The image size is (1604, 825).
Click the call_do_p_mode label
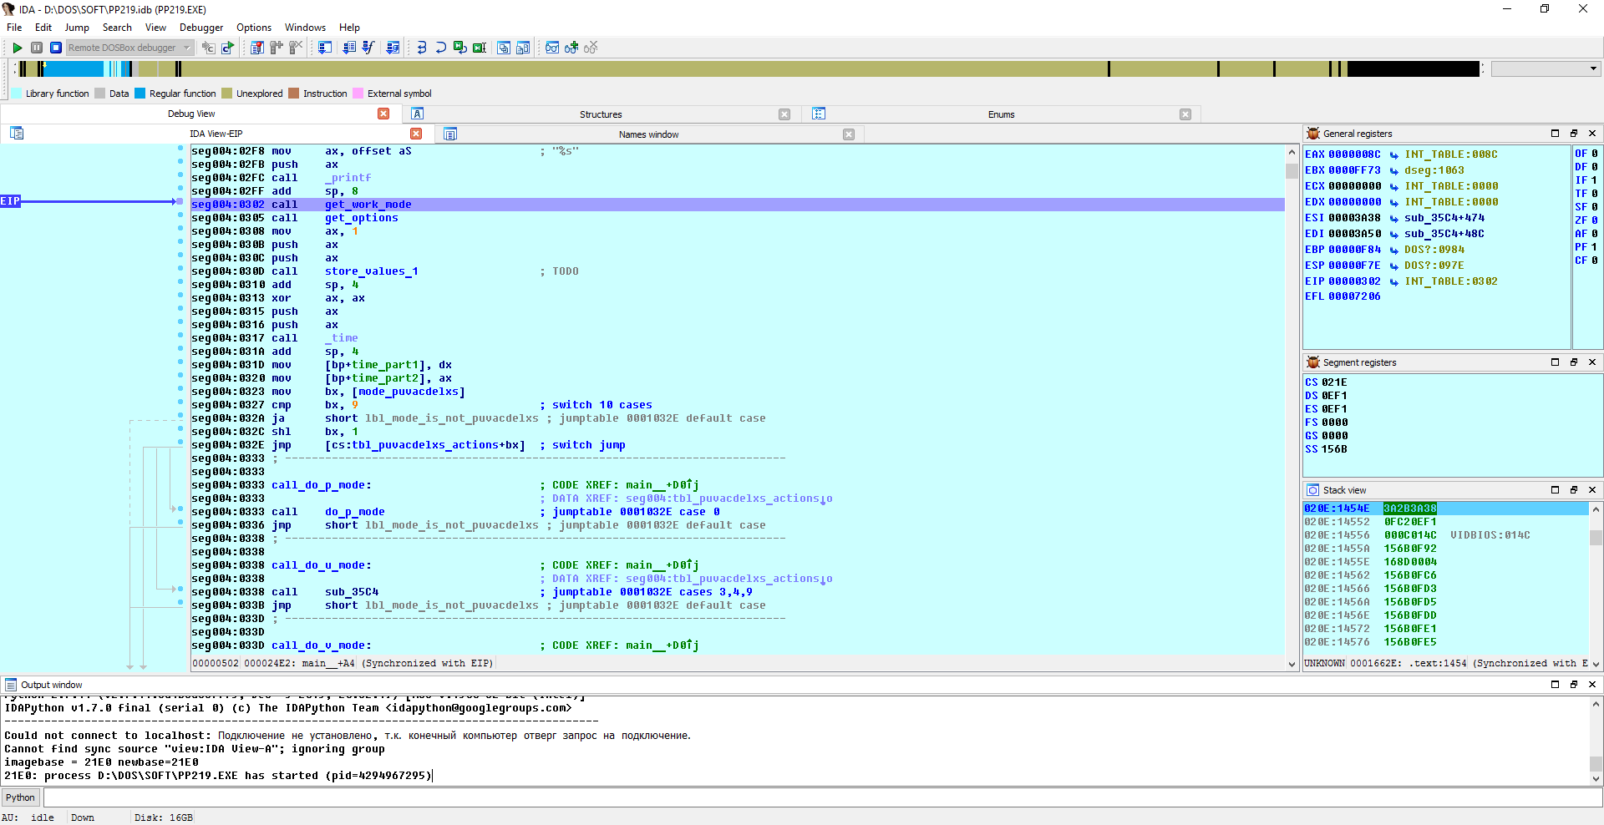coord(322,485)
